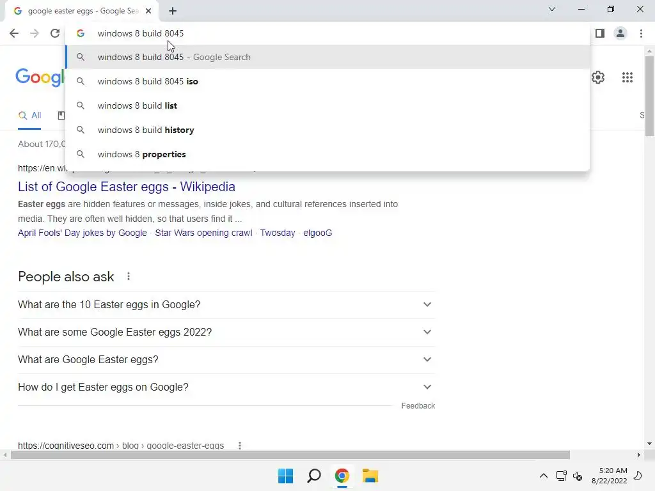The image size is (655, 491).
Task: Click in the address bar text
Action: coord(140,33)
